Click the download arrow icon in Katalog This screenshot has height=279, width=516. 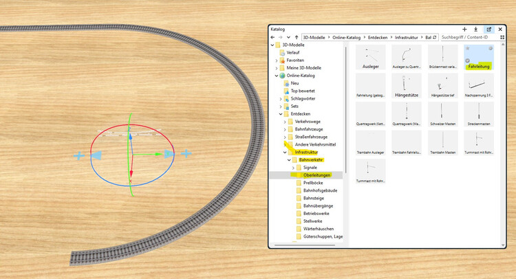[x=475, y=30]
